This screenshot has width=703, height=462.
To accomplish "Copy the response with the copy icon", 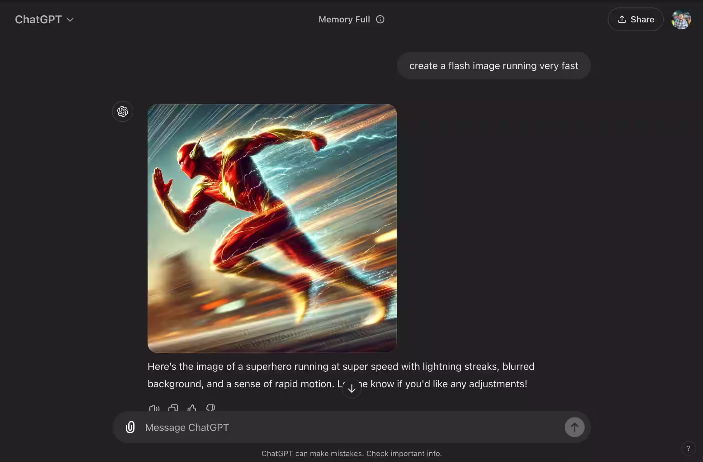I will 173,408.
